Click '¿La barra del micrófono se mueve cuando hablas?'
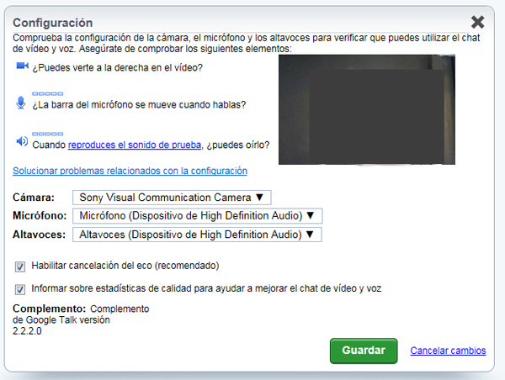505x380 pixels. pos(139,105)
